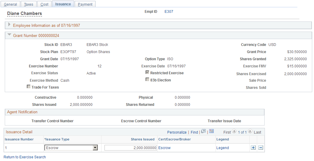Screen dimensions: 314x161
Task: Click the Legend column header
Action: click(x=223, y=139)
